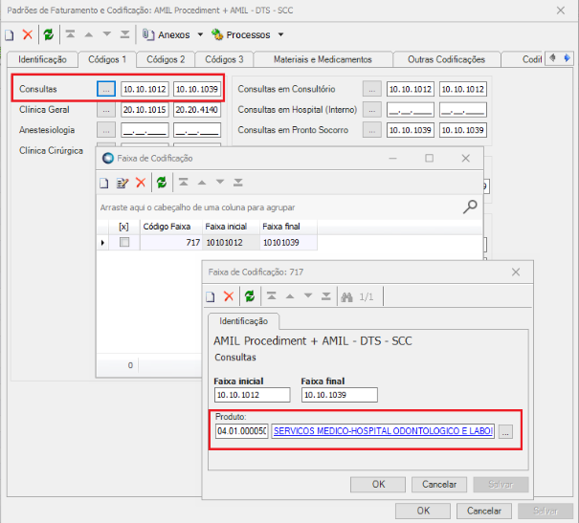This screenshot has height=523, width=579.
Task: Go to last record in main window toolbar
Action: coord(124,34)
